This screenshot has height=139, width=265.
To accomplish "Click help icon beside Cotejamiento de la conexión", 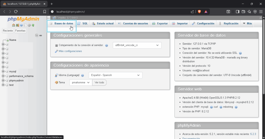I will point(106,45).
